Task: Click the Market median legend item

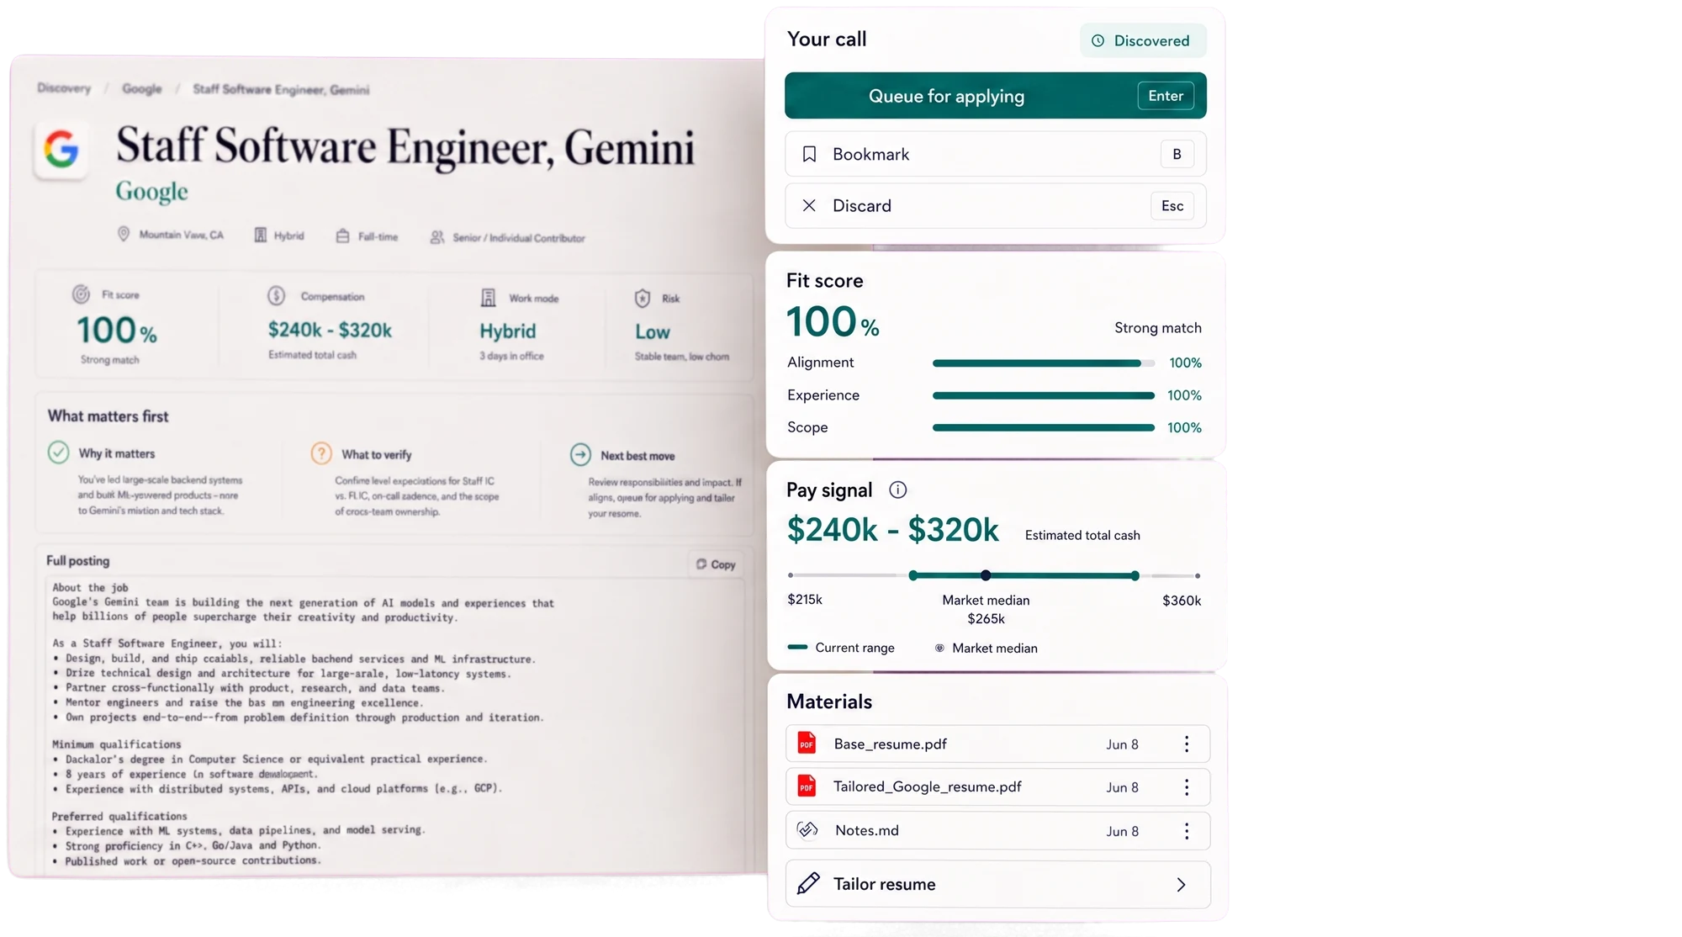Action: pos(986,648)
